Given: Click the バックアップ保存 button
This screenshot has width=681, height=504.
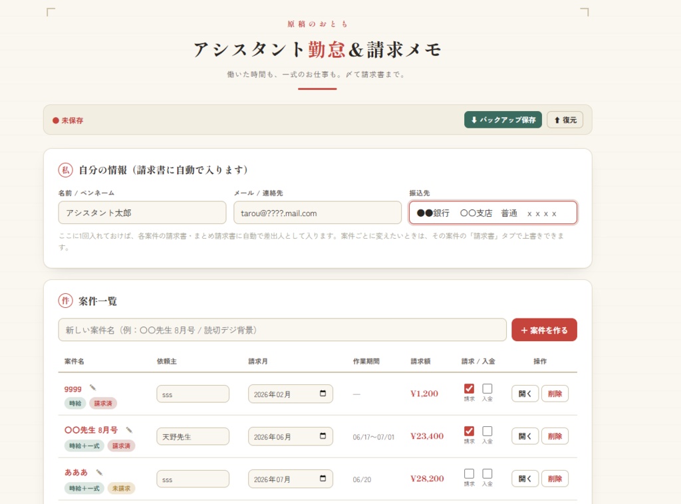Looking at the screenshot, I should 503,120.
